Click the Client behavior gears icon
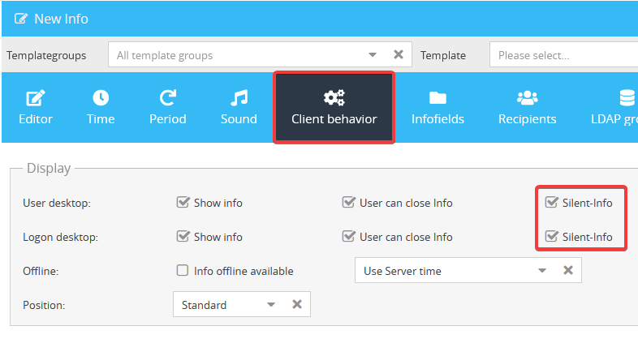638x339 pixels. pos(334,98)
